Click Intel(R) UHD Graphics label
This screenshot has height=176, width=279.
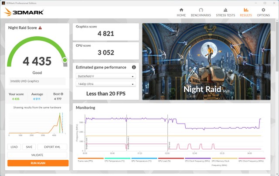point(24,81)
